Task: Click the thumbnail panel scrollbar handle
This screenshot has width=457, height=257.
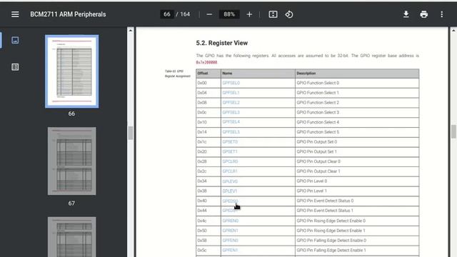Action: click(130, 133)
